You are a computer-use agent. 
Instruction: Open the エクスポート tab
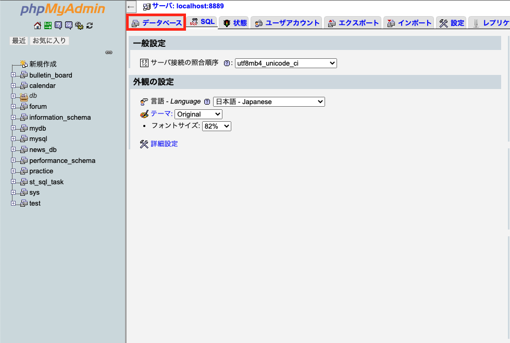(353, 22)
